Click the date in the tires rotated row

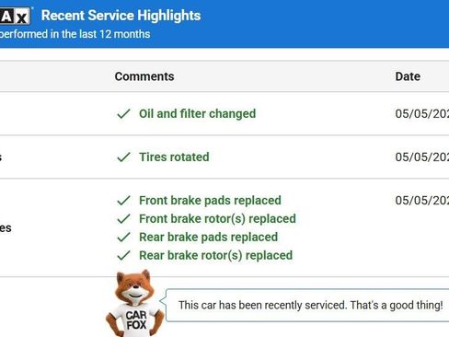(422, 157)
